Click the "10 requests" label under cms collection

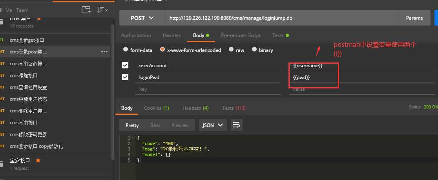[22, 26]
